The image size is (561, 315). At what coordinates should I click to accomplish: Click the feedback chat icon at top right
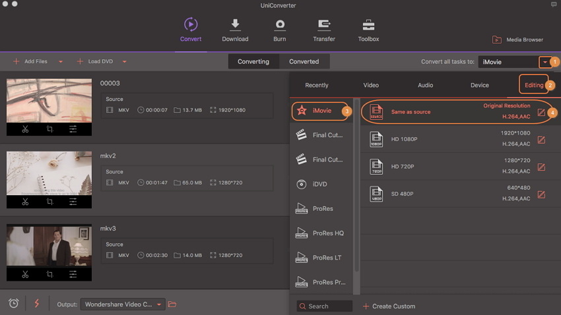554,5
